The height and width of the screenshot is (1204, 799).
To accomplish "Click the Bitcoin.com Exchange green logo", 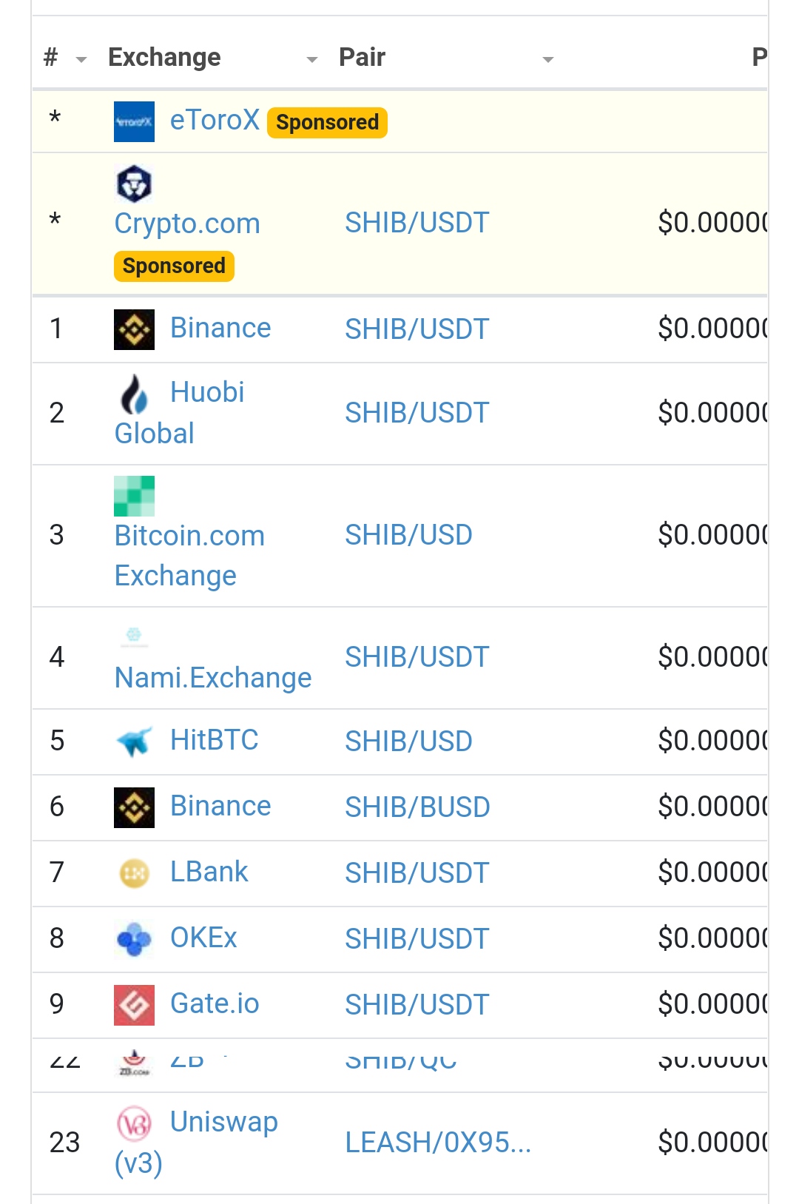I will [134, 496].
